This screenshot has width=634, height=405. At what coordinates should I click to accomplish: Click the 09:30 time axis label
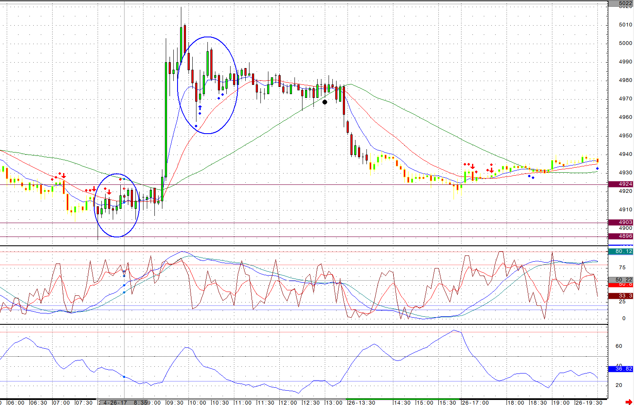coord(175,402)
